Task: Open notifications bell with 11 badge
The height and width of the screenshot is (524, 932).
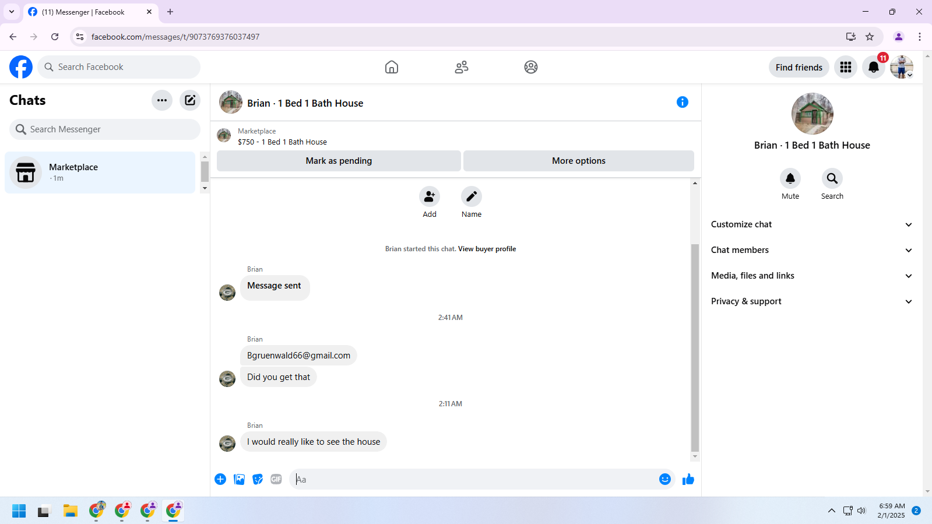Action: coord(874,67)
